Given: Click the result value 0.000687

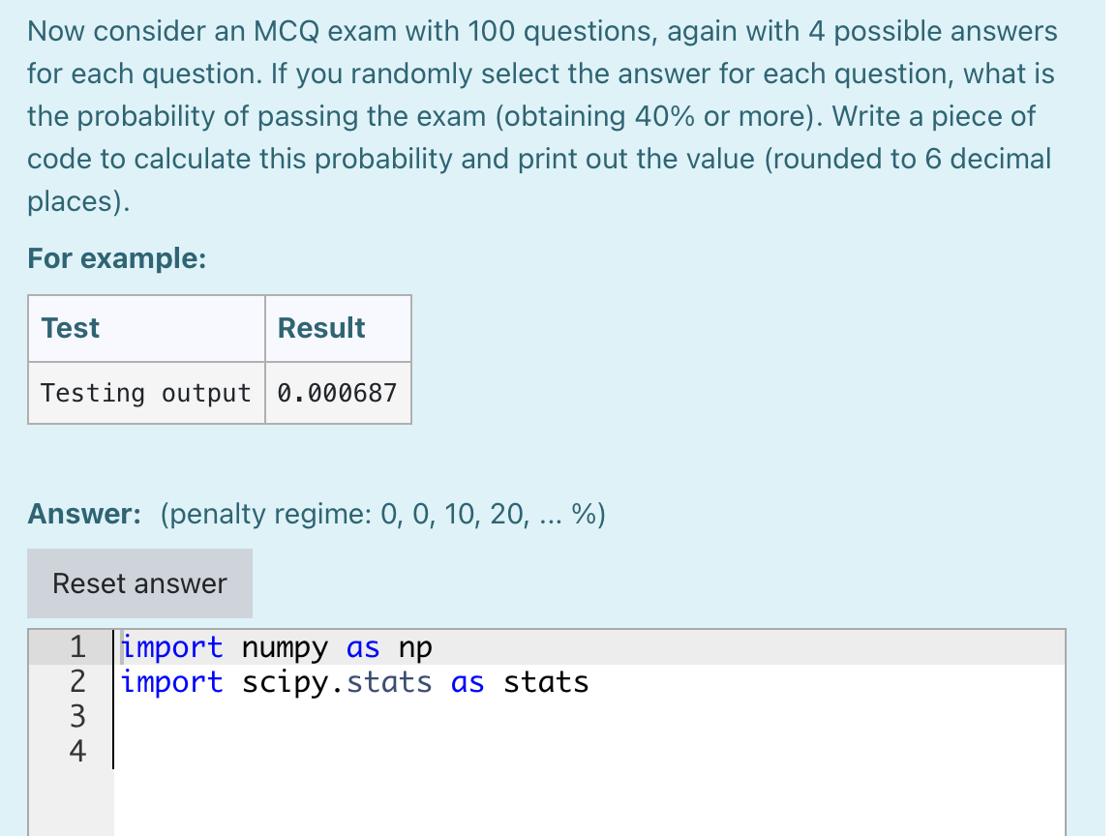Looking at the screenshot, I should tap(337, 393).
